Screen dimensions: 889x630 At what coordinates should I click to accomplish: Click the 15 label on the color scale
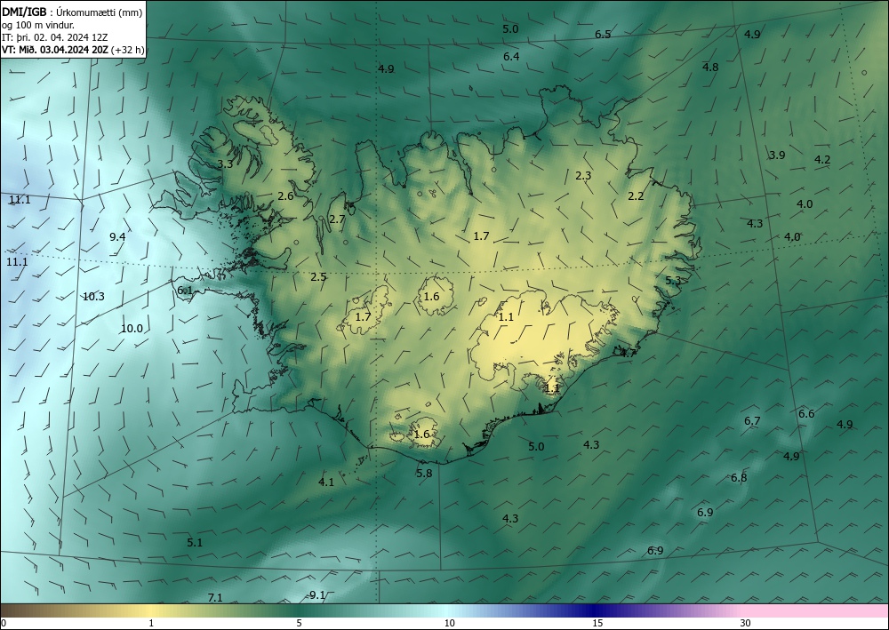coord(597,623)
